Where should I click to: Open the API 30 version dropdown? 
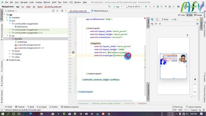pos(175,19)
